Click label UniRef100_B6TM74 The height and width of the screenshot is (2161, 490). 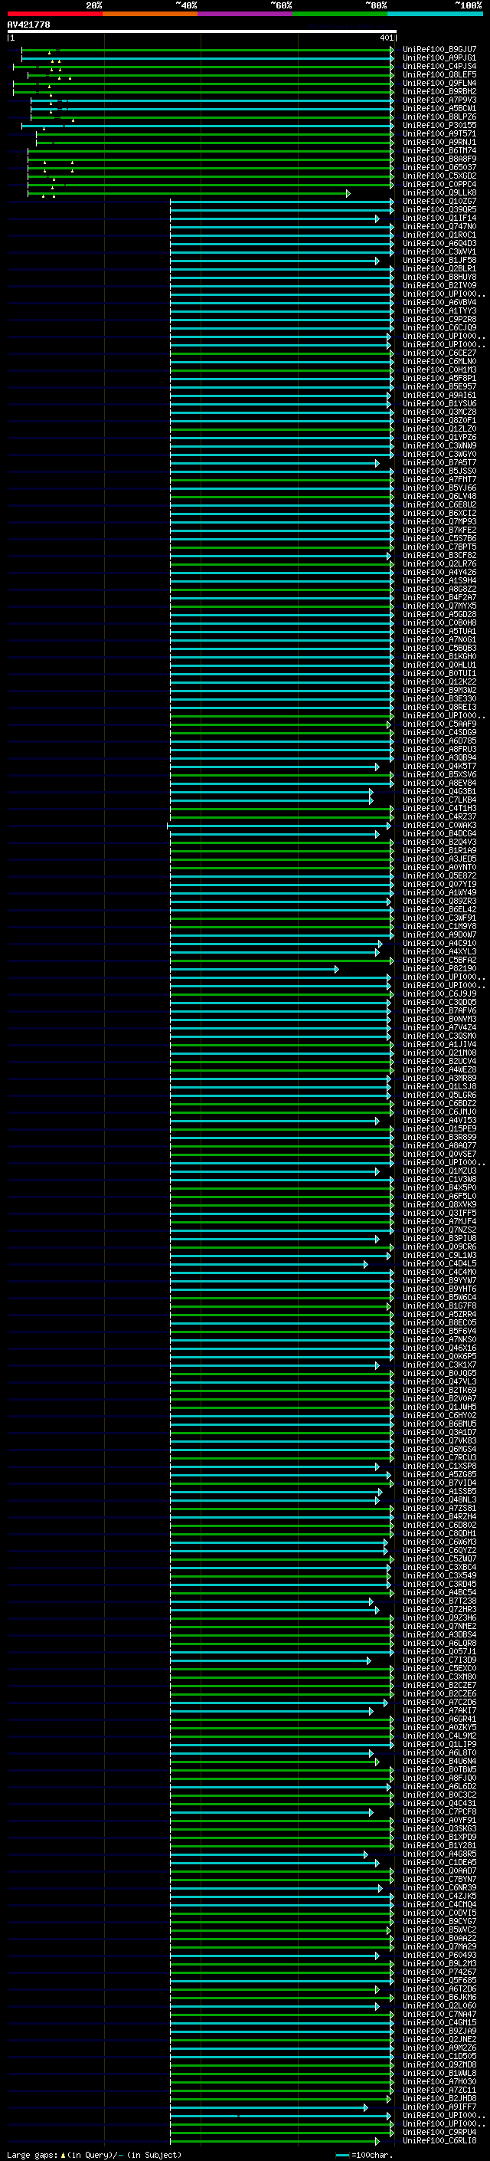pos(439,151)
